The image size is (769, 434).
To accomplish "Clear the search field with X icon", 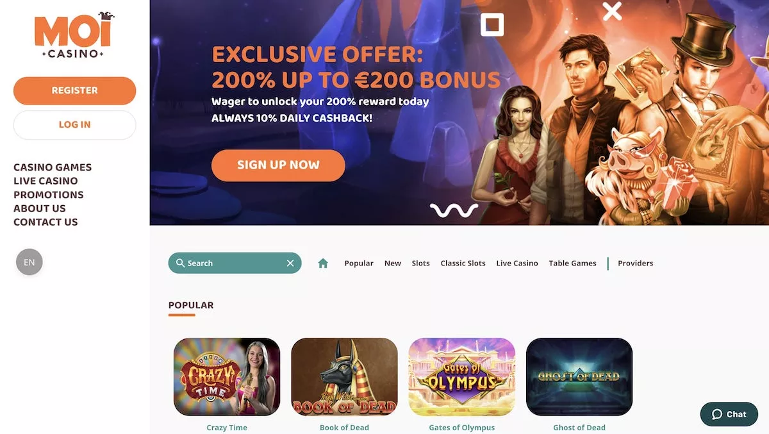I will tap(290, 263).
